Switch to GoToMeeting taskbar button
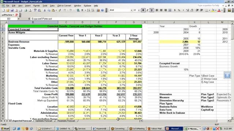Screen dimensions: 234x131 pyautogui.click(x=137, y=128)
